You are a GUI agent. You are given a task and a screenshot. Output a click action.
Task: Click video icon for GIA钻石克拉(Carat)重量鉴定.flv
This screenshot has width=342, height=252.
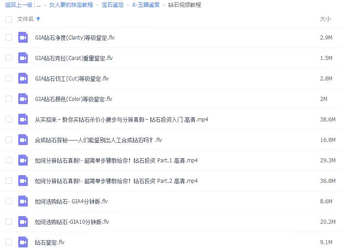pyautogui.click(x=23, y=58)
